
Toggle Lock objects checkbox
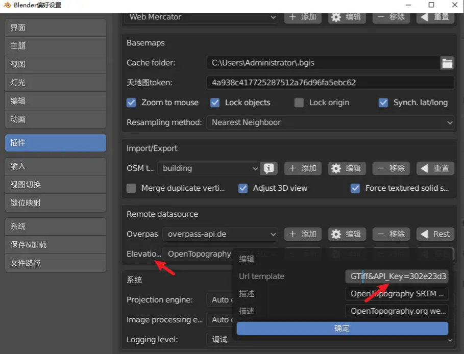(x=215, y=103)
